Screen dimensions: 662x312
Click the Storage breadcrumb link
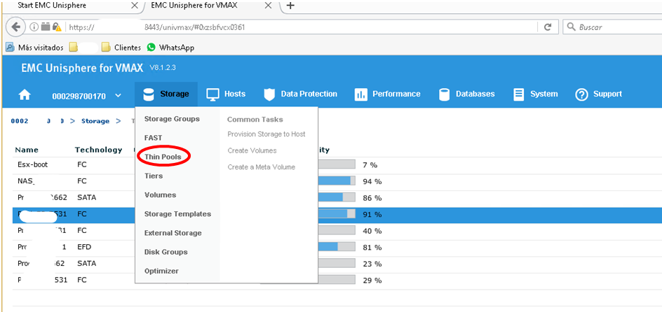[95, 121]
